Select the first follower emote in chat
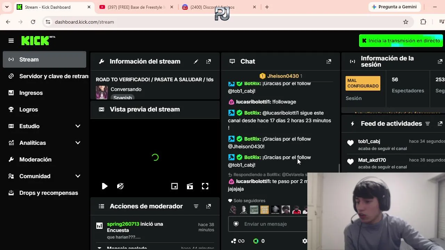The width and height of the screenshot is (445, 250). pyautogui.click(x=233, y=210)
